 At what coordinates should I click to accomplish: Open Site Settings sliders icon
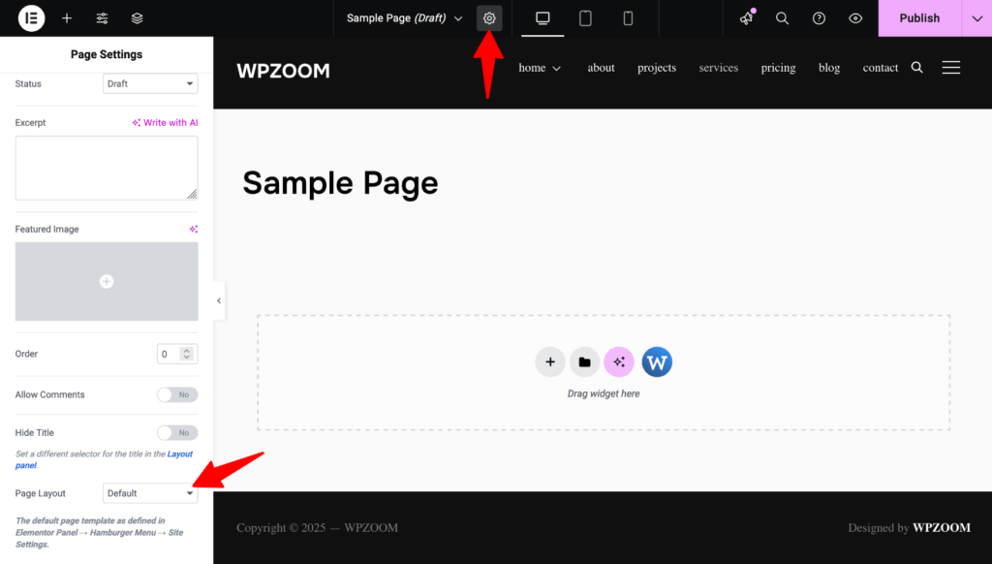102,18
